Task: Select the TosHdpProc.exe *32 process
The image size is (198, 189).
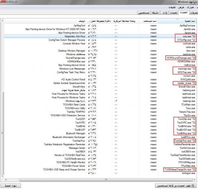Action: (185, 141)
